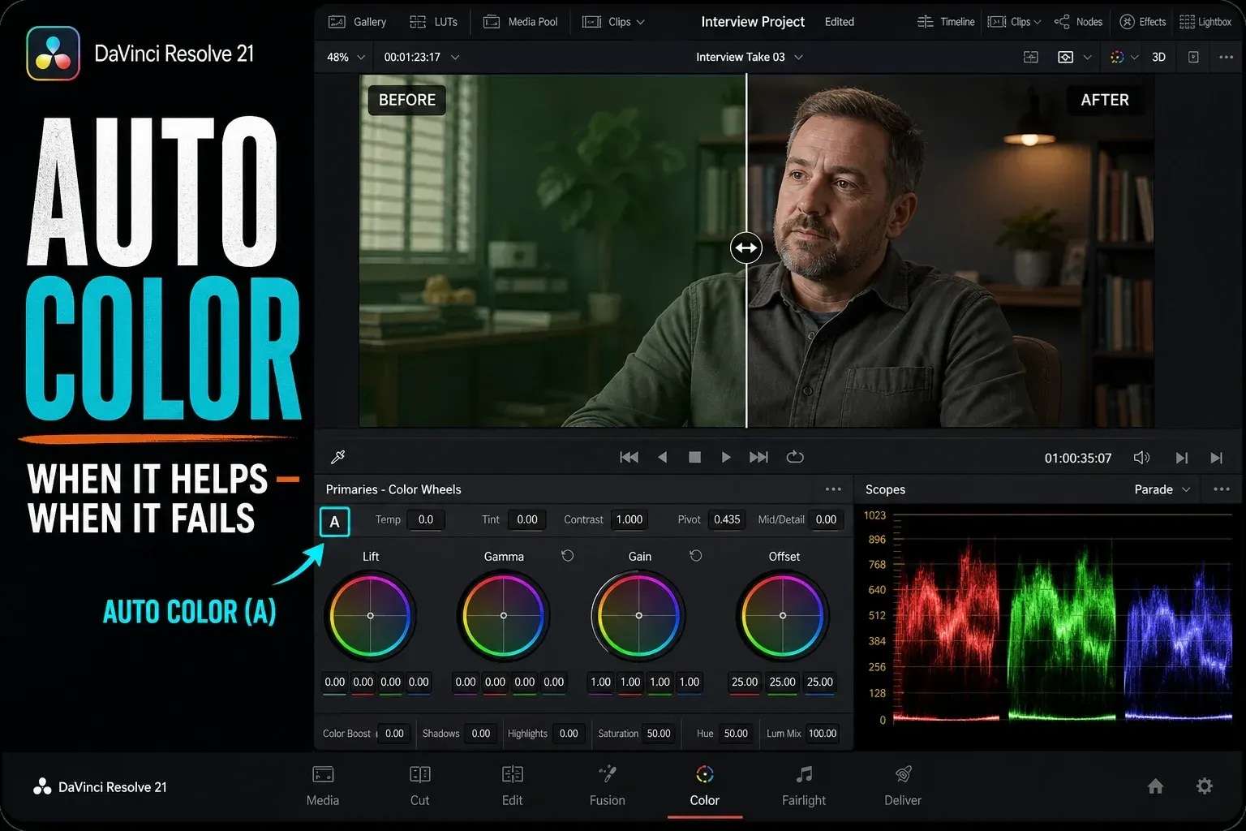Open the Gallery panel
Image resolution: width=1246 pixels, height=831 pixels.
pos(357,22)
